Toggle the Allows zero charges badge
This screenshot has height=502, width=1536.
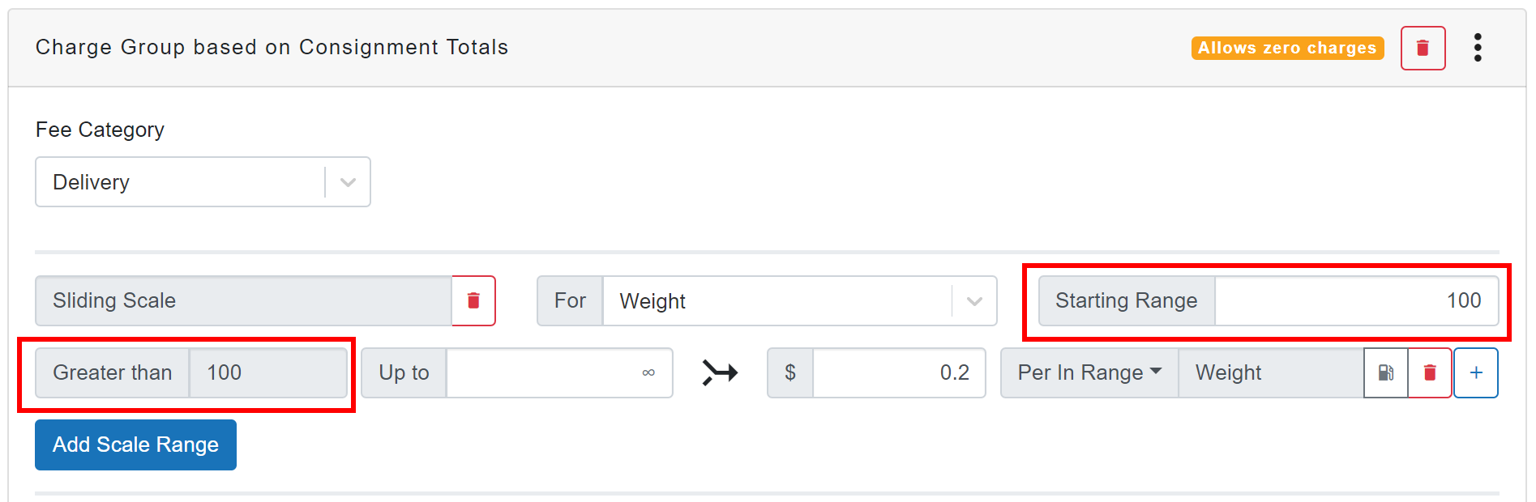1287,48
